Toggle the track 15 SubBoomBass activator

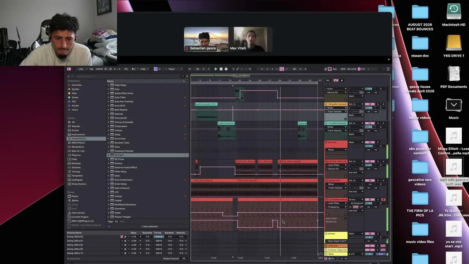(370, 199)
